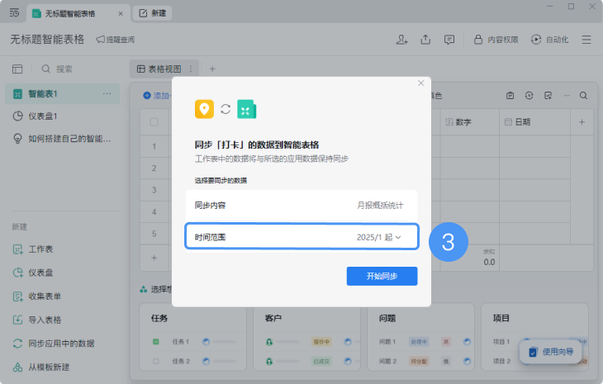
Task: Click the 添加 record button
Action: pos(157,95)
